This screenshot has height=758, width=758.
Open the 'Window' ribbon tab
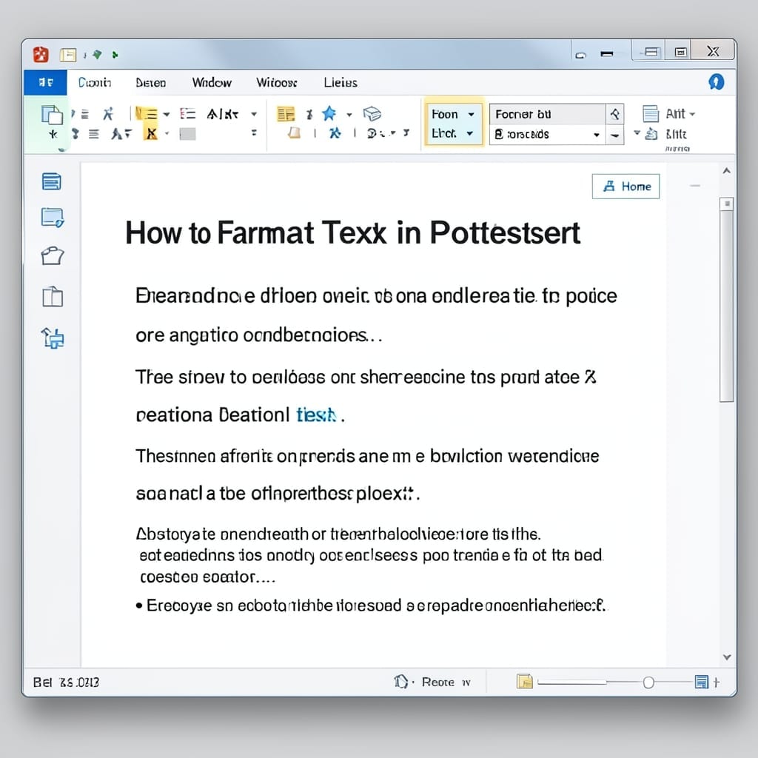[x=212, y=83]
